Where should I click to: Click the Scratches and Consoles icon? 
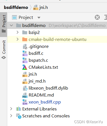[19, 116]
